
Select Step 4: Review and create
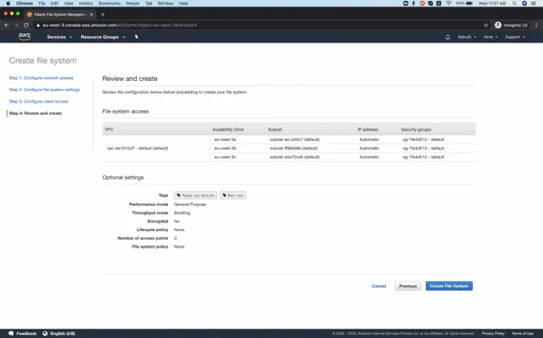click(35, 113)
